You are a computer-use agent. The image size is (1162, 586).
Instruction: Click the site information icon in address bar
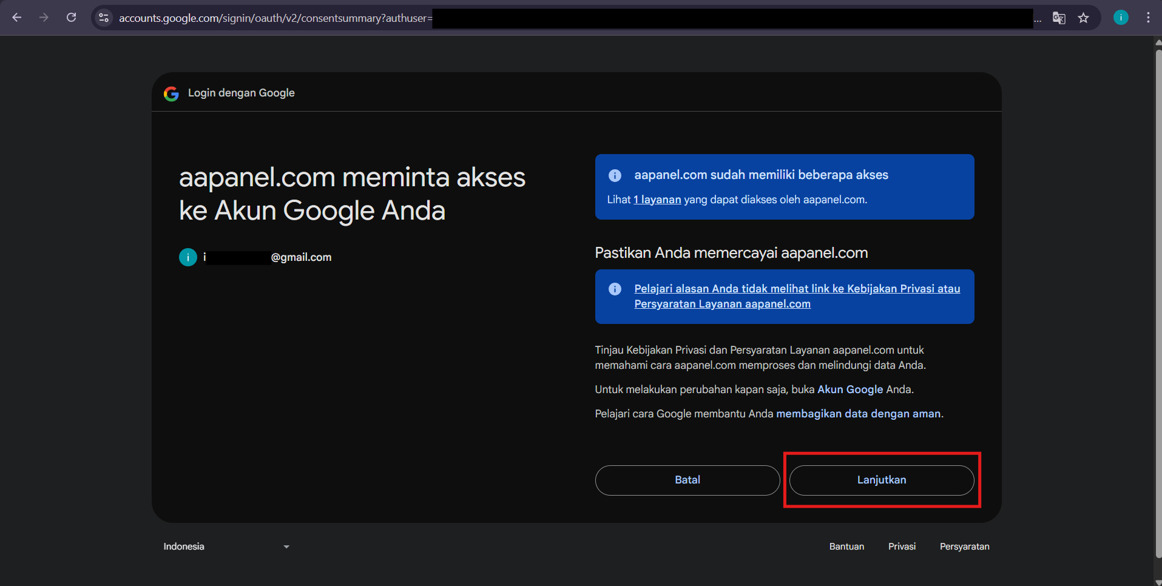pyautogui.click(x=103, y=18)
